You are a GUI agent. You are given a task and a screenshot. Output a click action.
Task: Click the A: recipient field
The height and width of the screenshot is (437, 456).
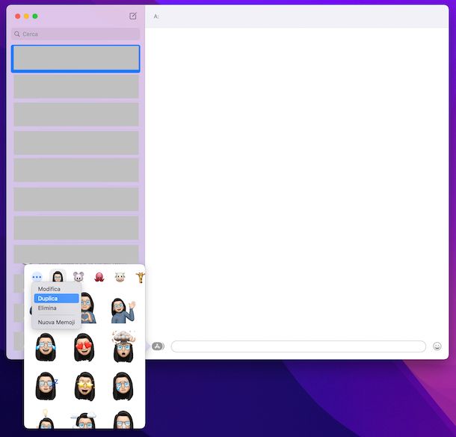tap(297, 16)
